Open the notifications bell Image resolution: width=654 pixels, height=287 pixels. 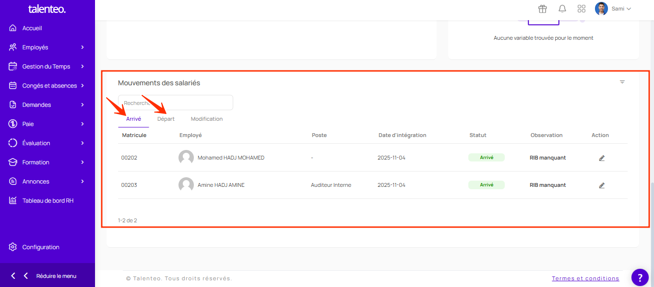pos(562,9)
